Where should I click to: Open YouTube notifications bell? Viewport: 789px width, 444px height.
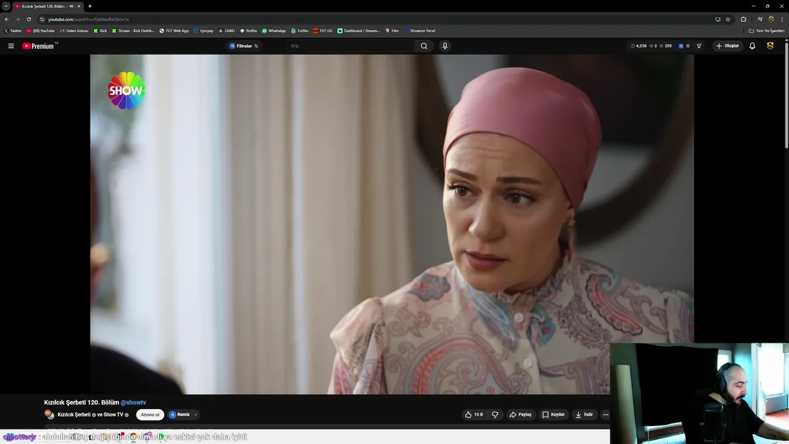point(752,46)
